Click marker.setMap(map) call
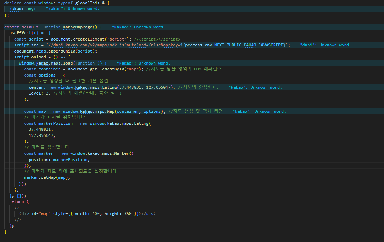Screen dimensions: 384x242 coord(47,178)
